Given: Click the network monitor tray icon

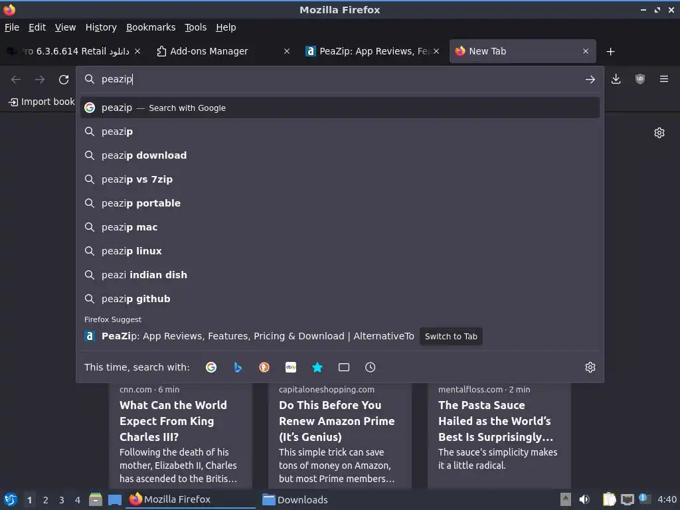Looking at the screenshot, I should (x=627, y=499).
